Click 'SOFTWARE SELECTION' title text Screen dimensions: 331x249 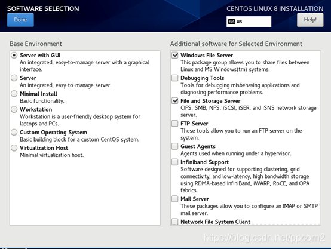(x=43, y=8)
